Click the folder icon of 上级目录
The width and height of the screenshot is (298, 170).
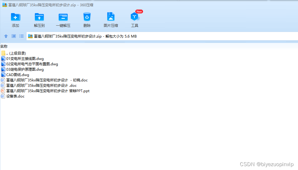[3, 53]
